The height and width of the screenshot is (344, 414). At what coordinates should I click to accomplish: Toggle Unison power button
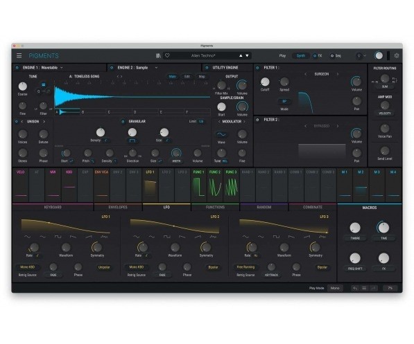17,122
